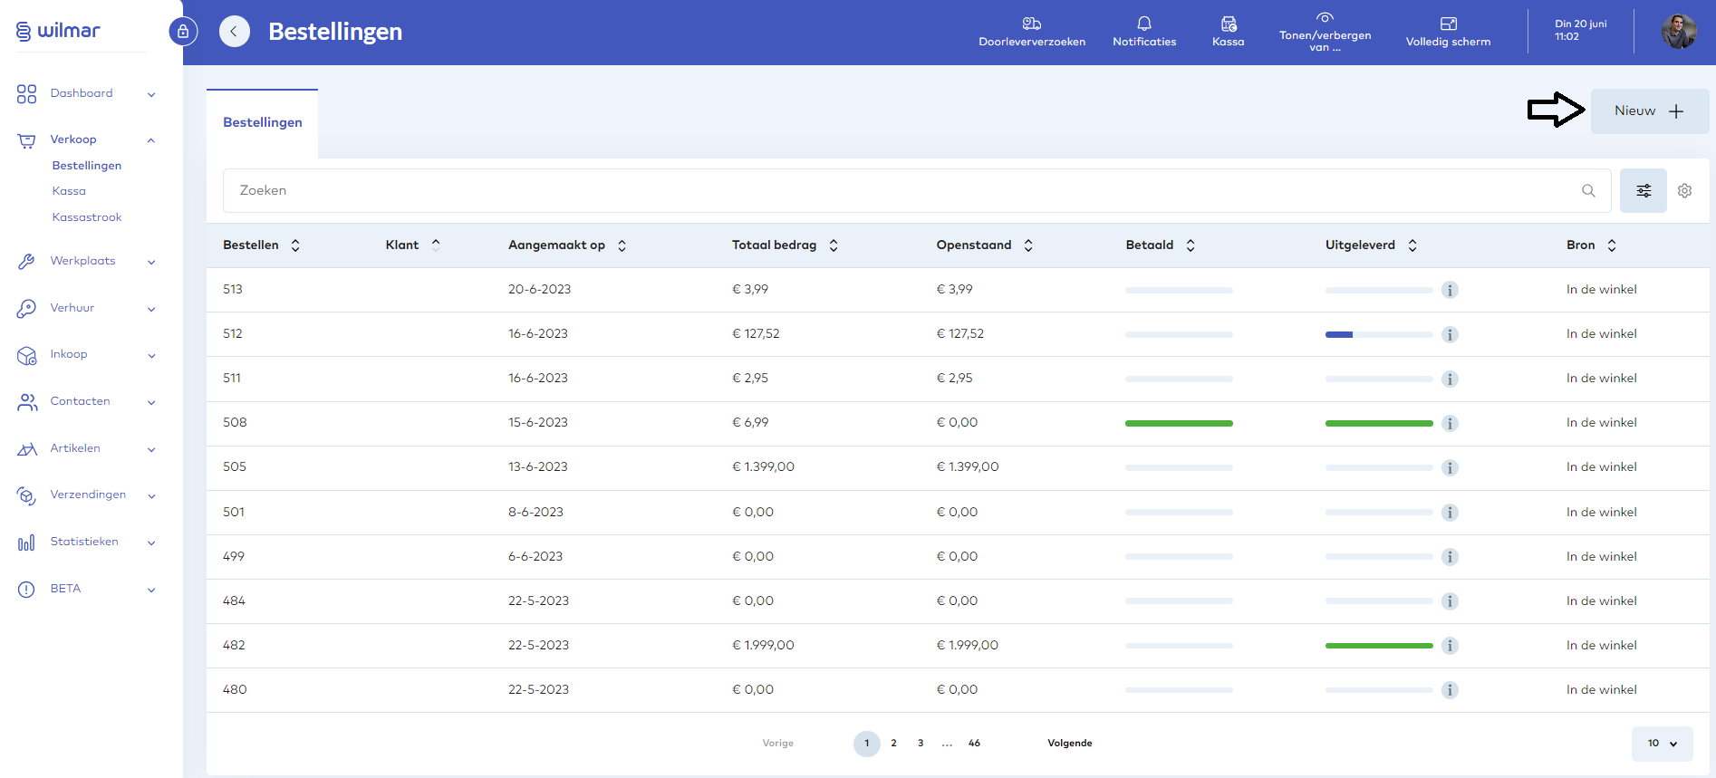Select the Bestellingen tab above the table
This screenshot has width=1716, height=778.
[x=263, y=123]
